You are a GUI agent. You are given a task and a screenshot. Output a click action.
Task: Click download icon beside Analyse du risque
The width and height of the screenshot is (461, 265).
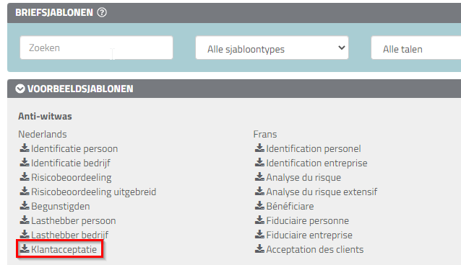259,176
